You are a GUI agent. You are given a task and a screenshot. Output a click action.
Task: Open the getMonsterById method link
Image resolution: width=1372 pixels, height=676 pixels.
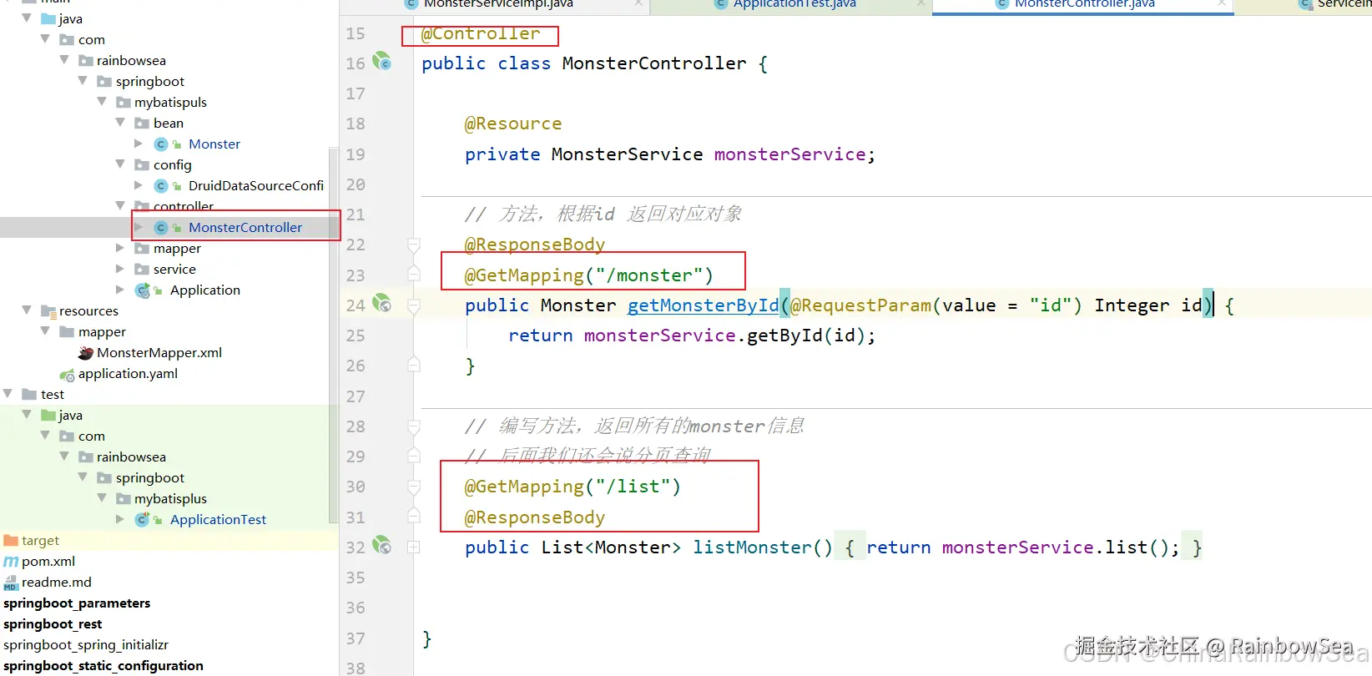[703, 305]
